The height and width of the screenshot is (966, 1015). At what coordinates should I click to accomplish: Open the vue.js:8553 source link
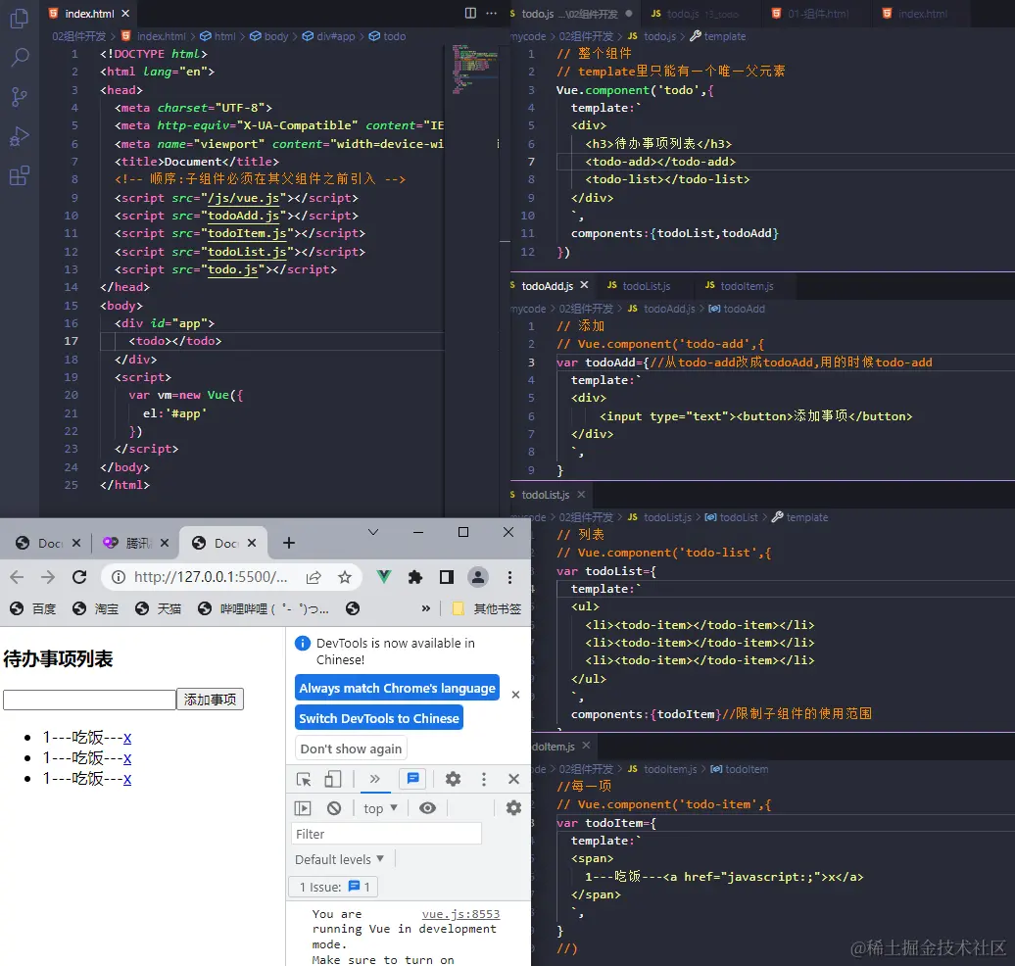(x=460, y=914)
